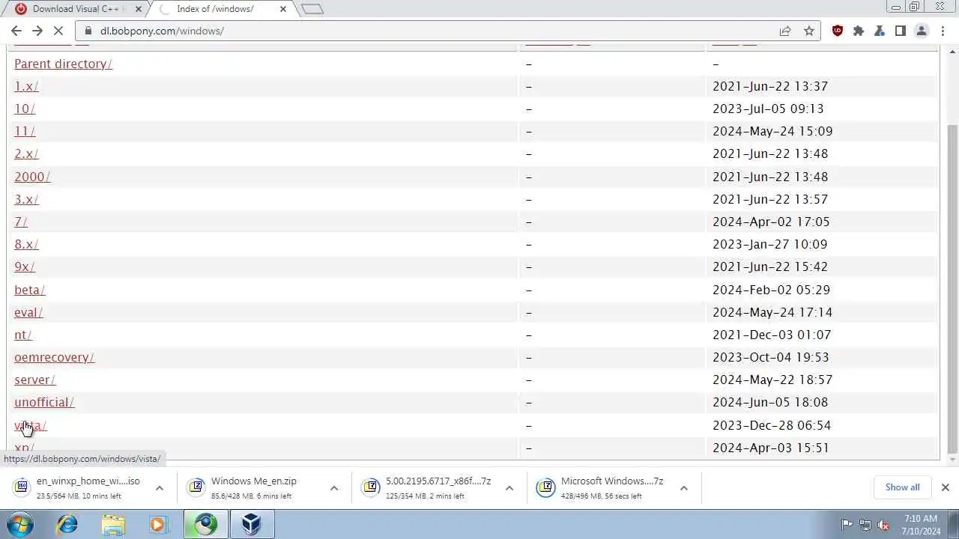Click the Windows Me_en.zip download icon
This screenshot has height=539, width=959.
(x=196, y=487)
